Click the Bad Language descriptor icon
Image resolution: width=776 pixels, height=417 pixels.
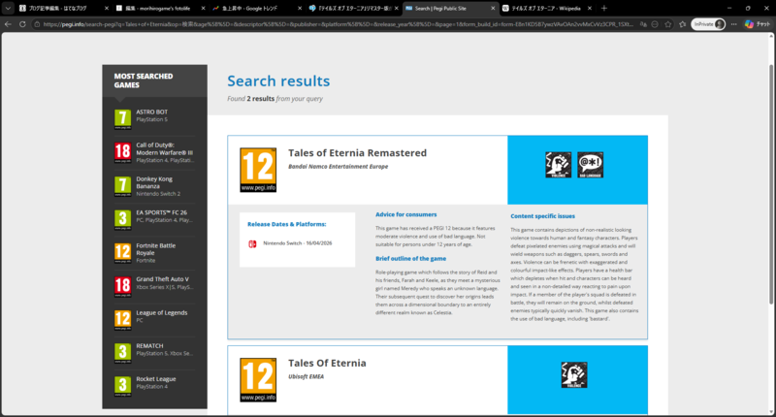pyautogui.click(x=590, y=165)
